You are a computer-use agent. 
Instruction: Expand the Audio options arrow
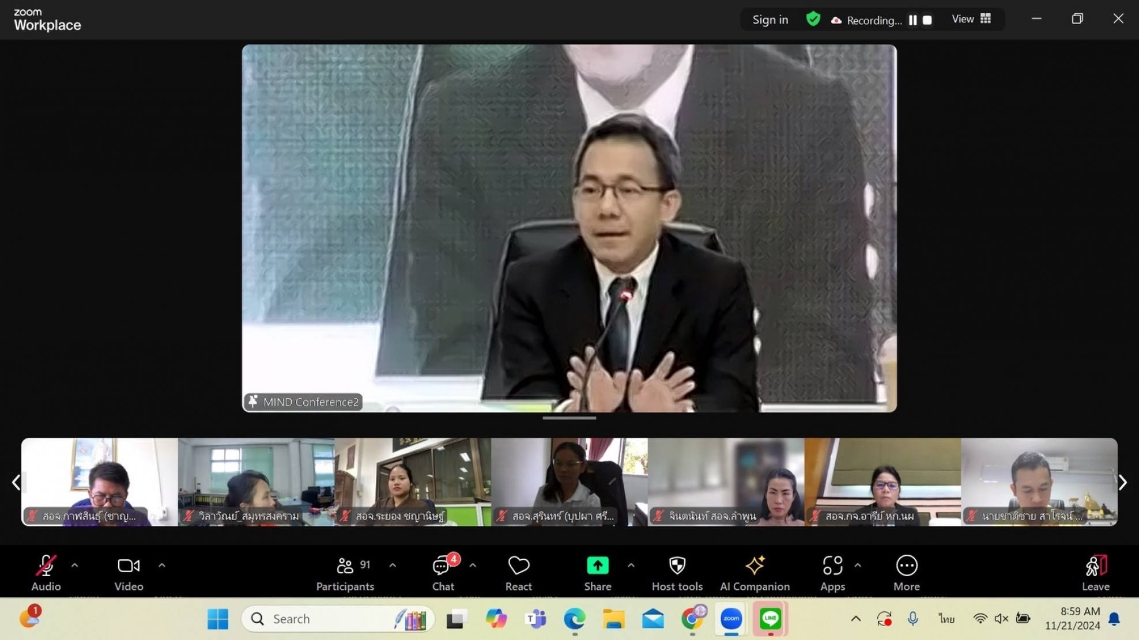pos(75,566)
